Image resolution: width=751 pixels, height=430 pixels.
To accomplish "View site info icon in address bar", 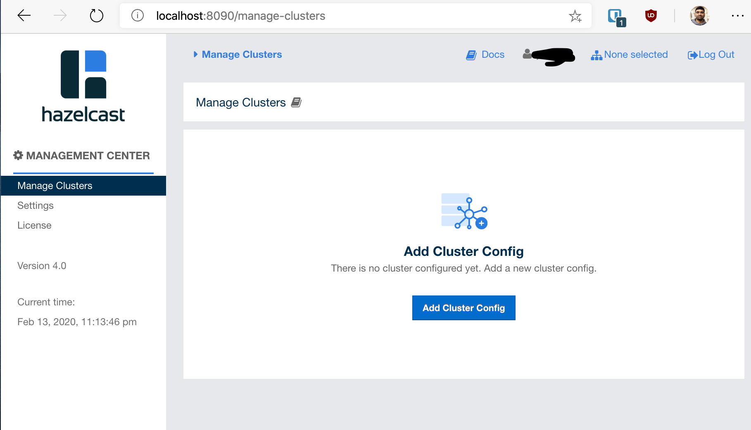I will click(x=137, y=16).
